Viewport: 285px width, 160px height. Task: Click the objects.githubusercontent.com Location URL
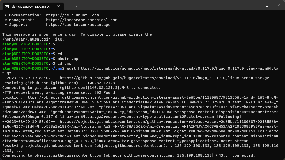pyautogui.click(x=140, y=107)
